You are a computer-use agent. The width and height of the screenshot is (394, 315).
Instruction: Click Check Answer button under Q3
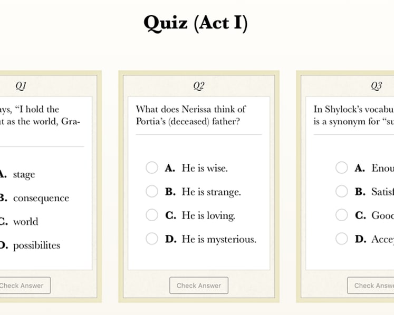tap(371, 286)
